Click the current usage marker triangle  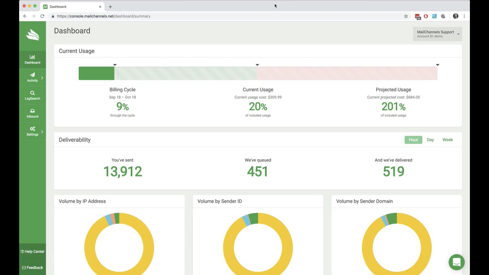pos(257,65)
